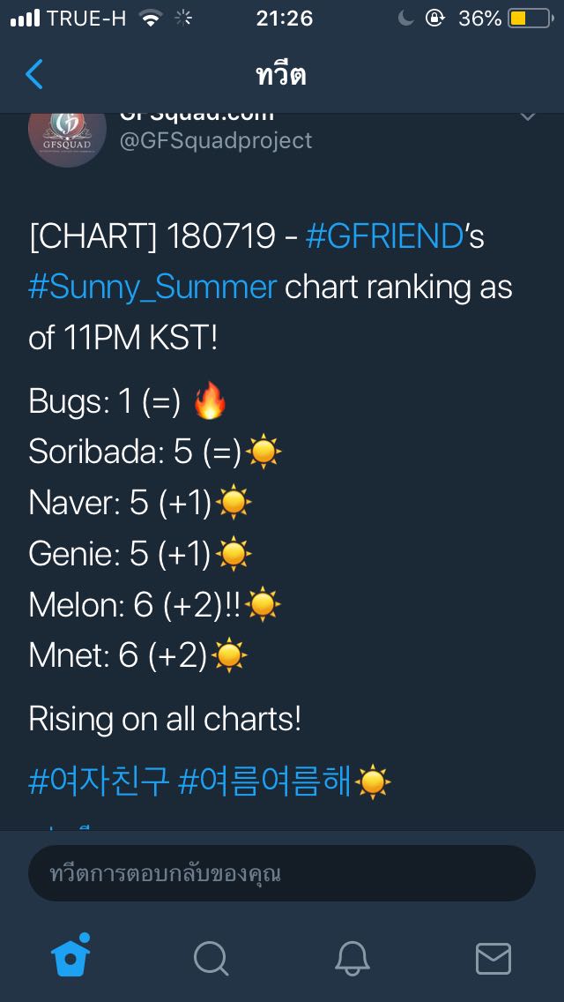Open the Home tab icon
This screenshot has height=1002, width=564.
click(x=70, y=955)
